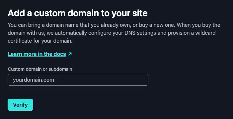Click the 'yourdomain.com' placeholder text
Image resolution: width=233 pixels, height=119 pixels.
[34, 80]
